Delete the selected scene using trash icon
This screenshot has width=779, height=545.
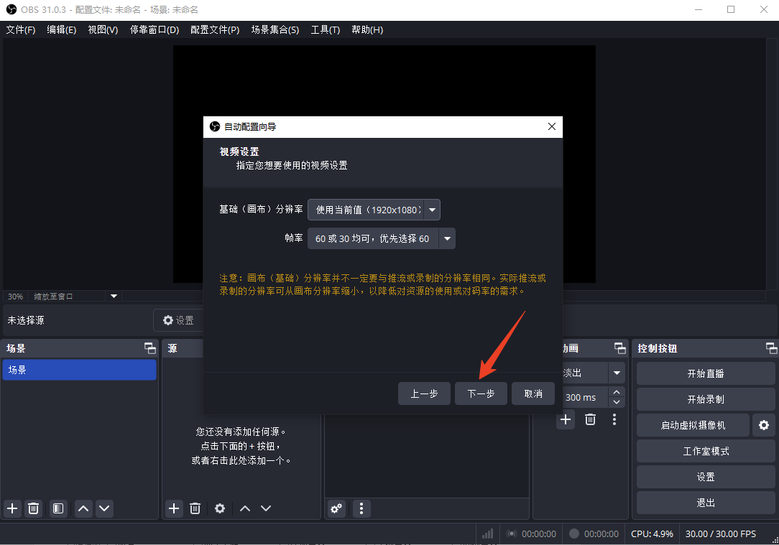tap(33, 508)
